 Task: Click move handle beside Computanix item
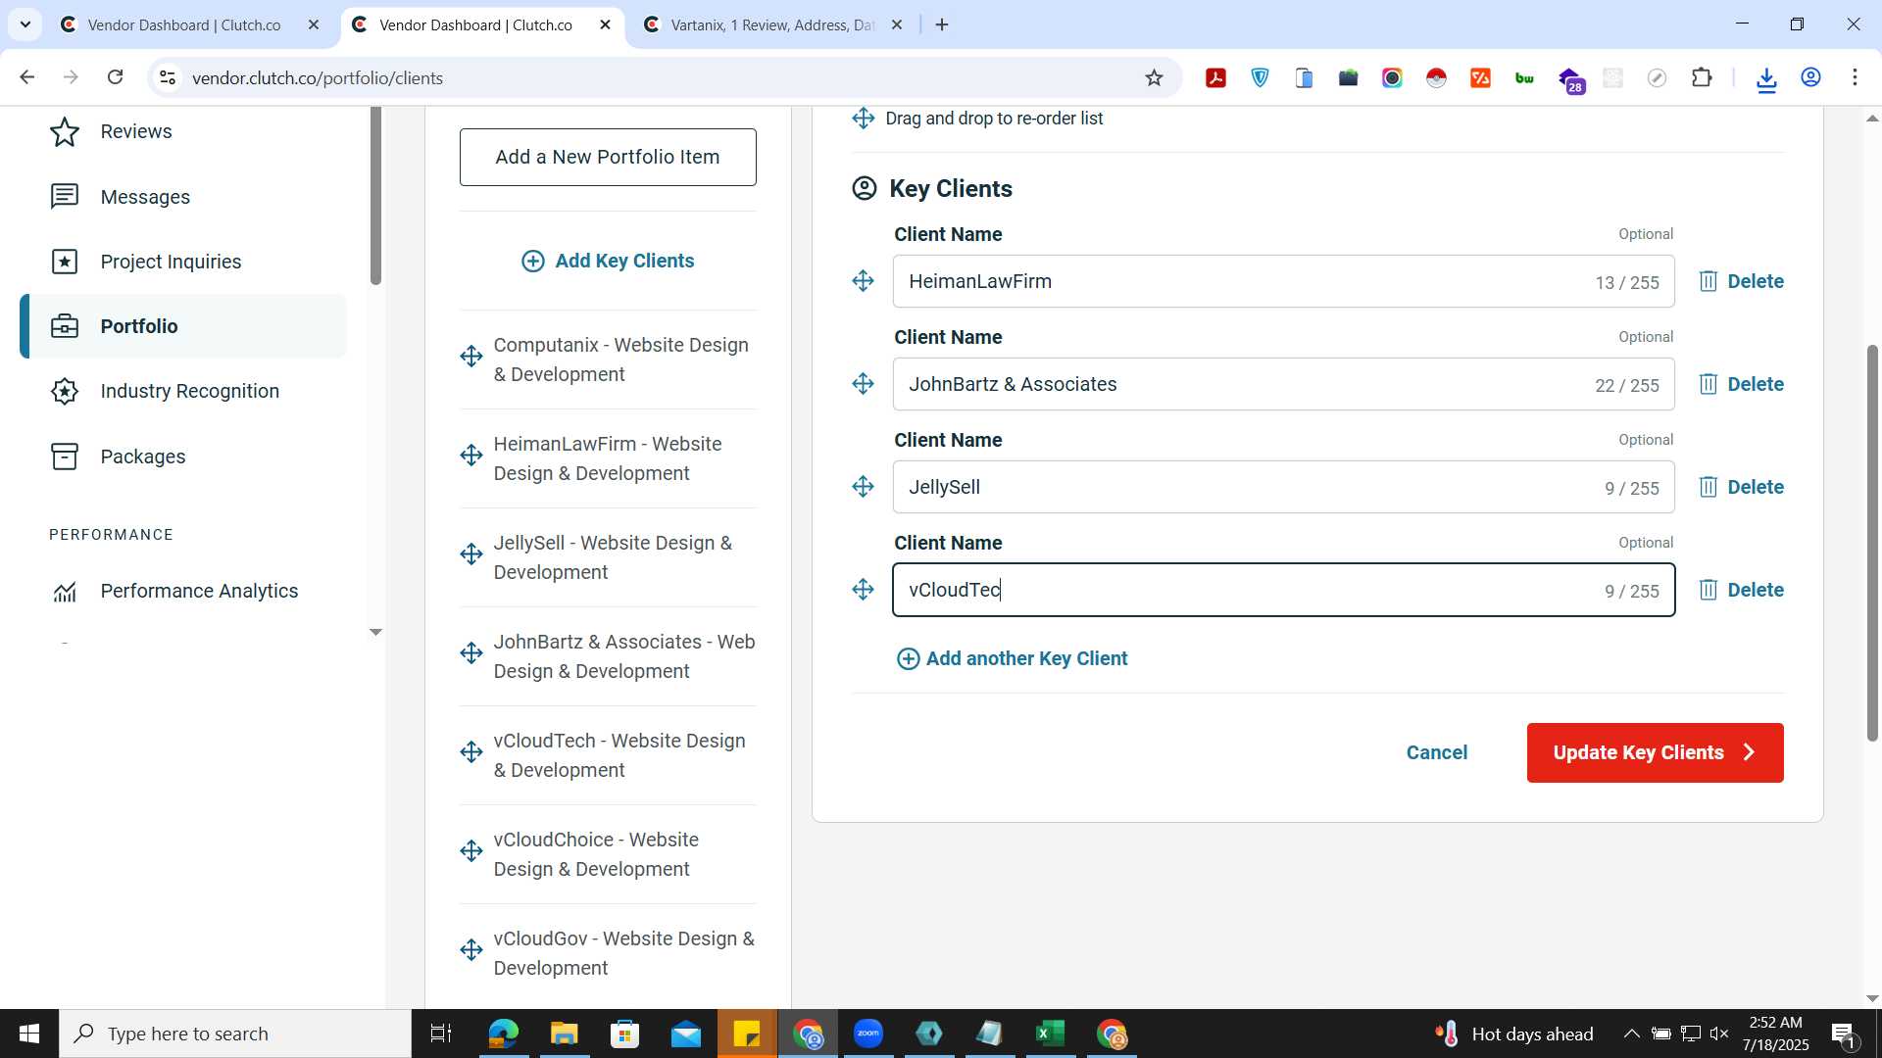[x=471, y=356]
